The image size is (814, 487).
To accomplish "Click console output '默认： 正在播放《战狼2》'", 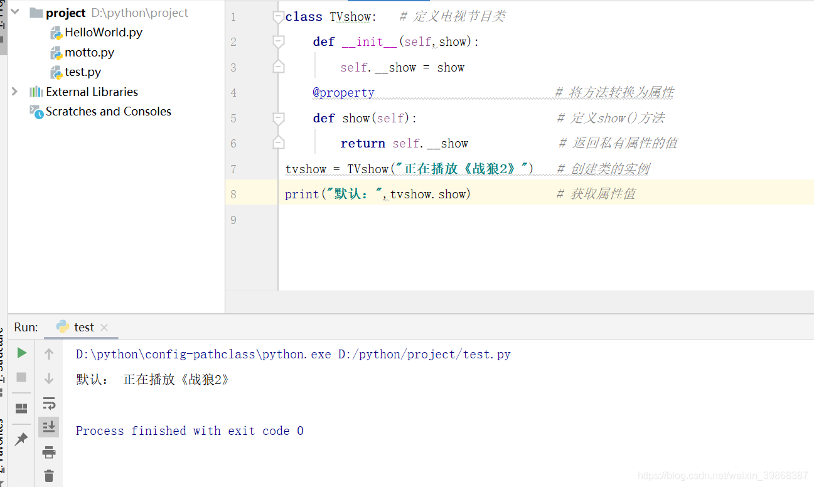I will pyautogui.click(x=153, y=380).
